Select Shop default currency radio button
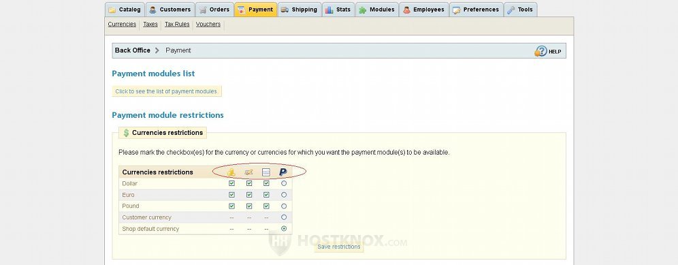The height and width of the screenshot is (265, 678). pyautogui.click(x=284, y=229)
